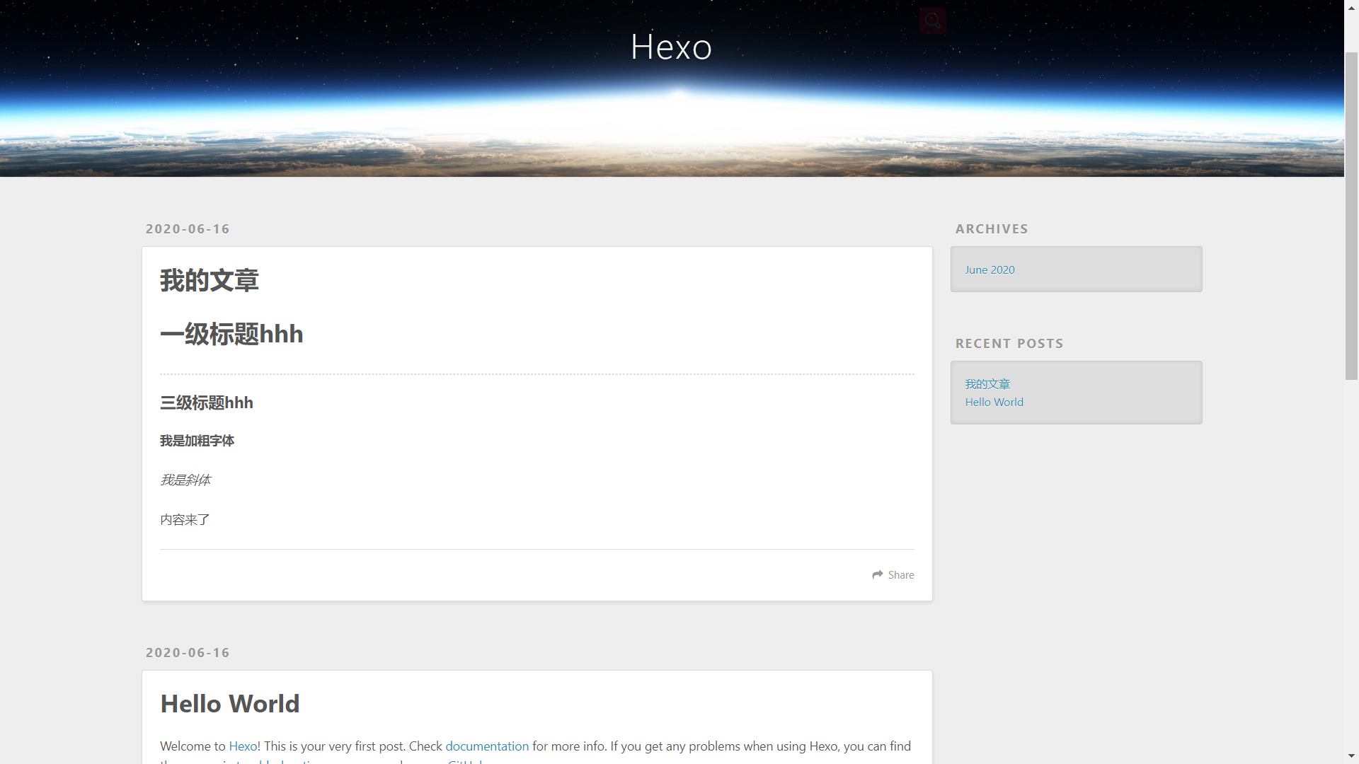Open the documentation link
This screenshot has height=764, width=1359.
[487, 746]
